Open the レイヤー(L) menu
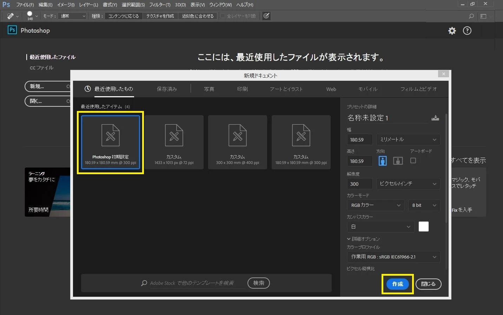 [88, 5]
